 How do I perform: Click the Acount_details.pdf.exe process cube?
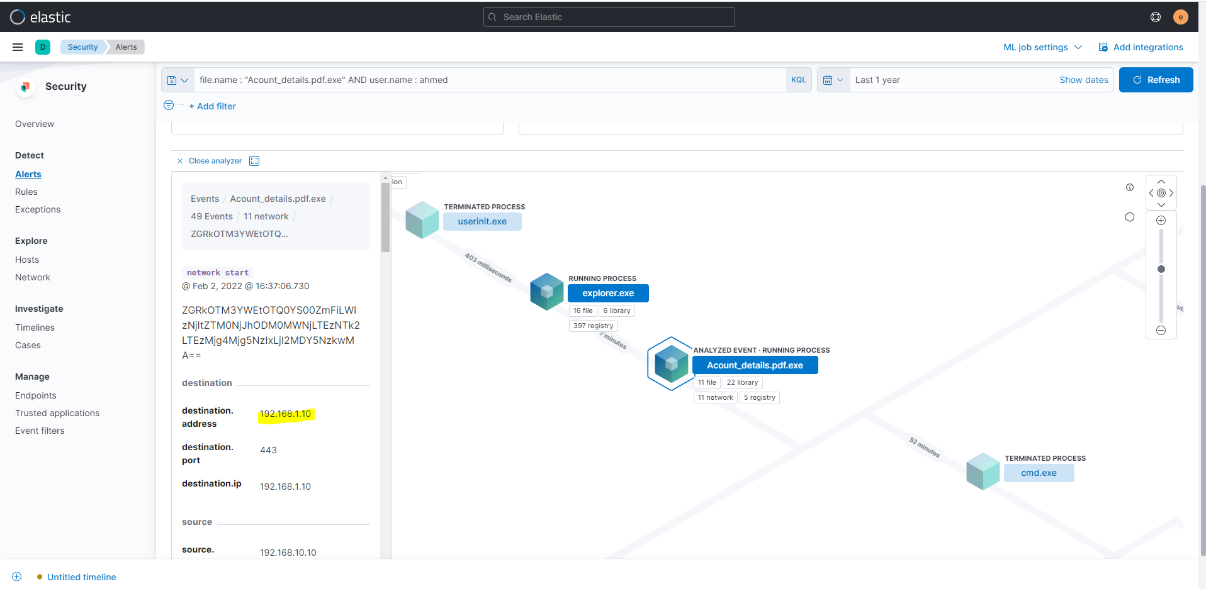[671, 364]
